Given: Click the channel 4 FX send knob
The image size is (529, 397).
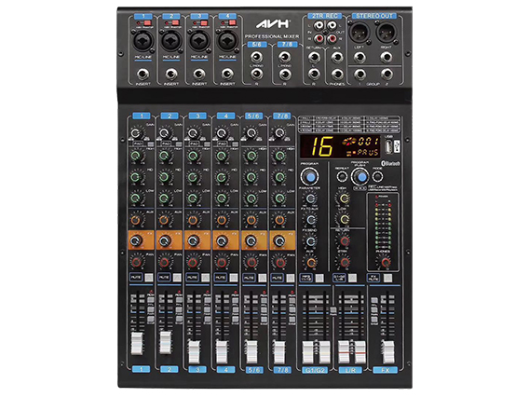Looking at the screenshot, I should (222, 241).
